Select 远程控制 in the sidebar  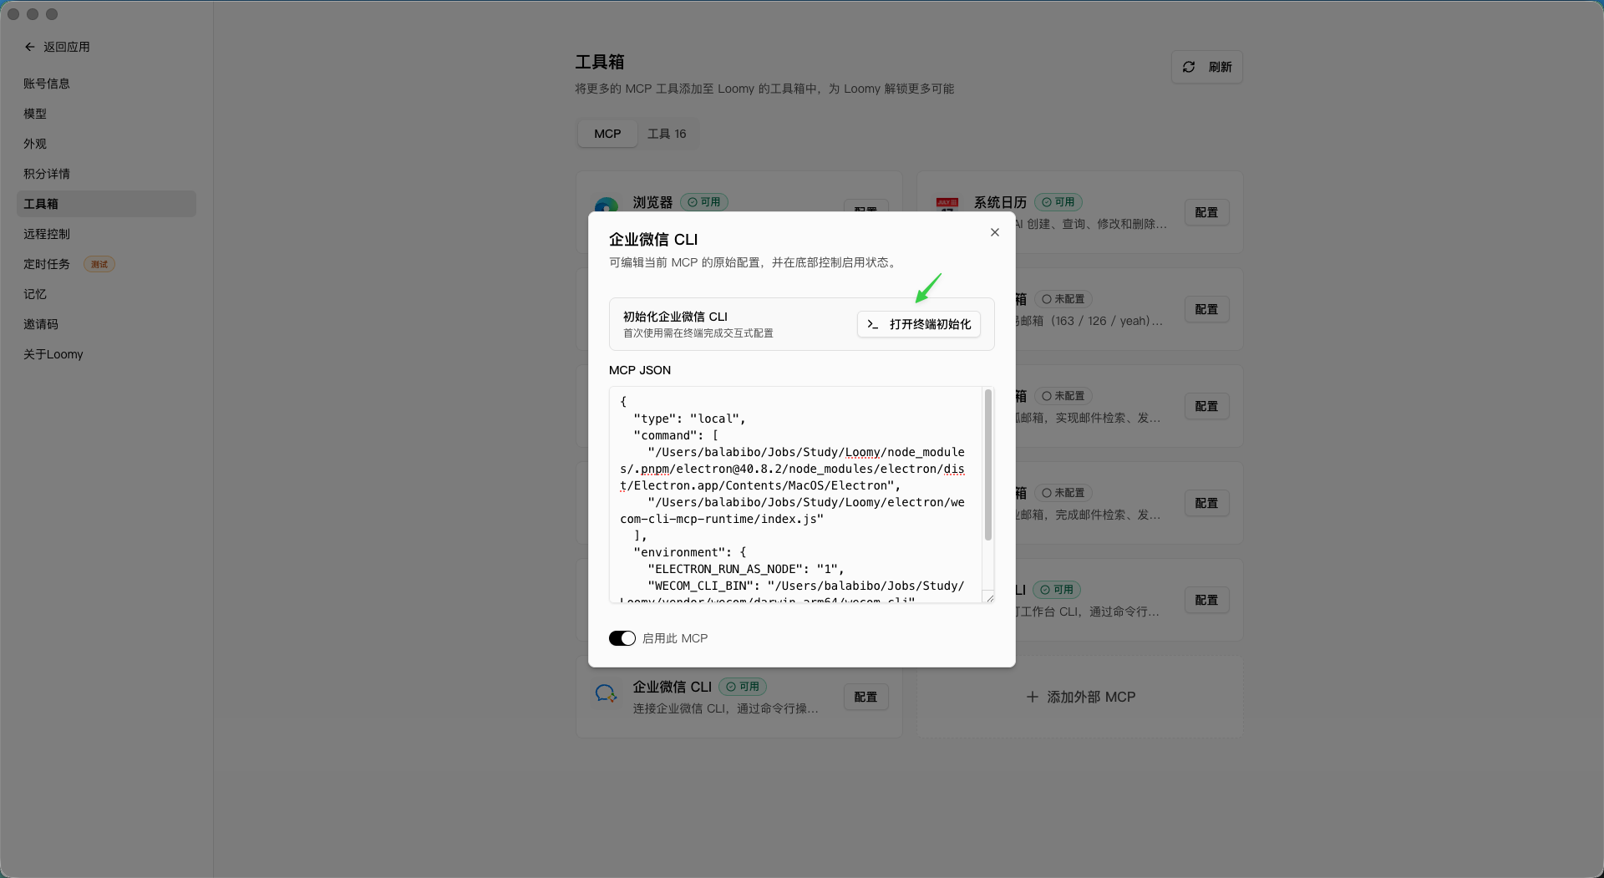(x=48, y=234)
